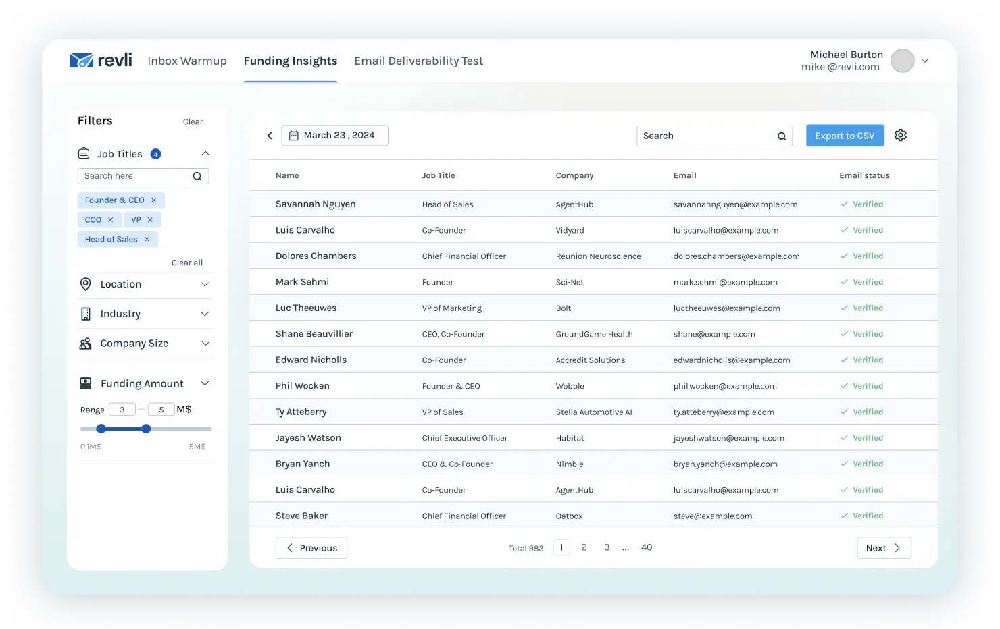Click the Name column header

287,175
